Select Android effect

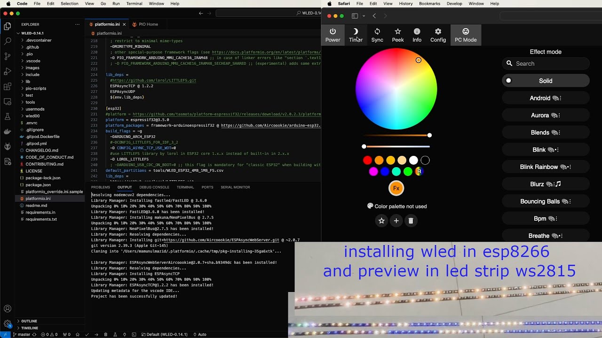(x=546, y=98)
